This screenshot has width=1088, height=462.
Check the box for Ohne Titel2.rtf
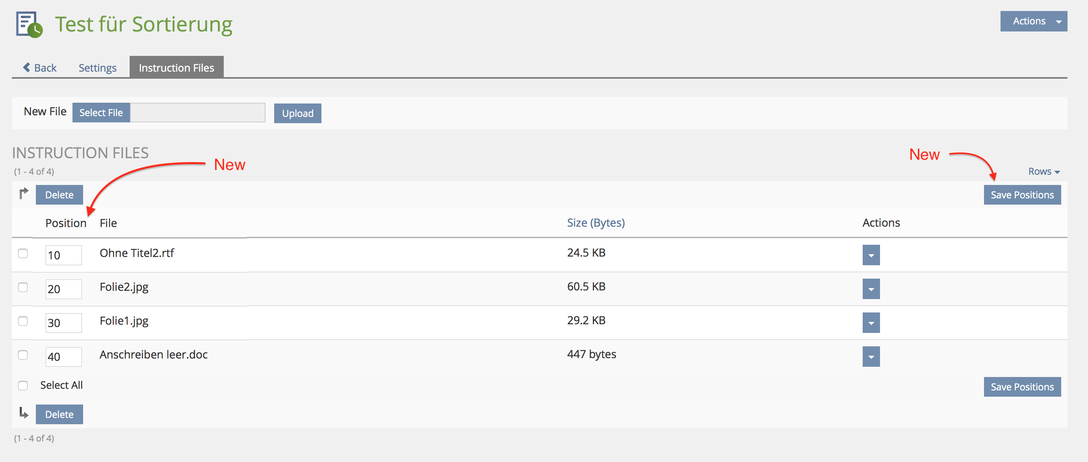(x=23, y=253)
